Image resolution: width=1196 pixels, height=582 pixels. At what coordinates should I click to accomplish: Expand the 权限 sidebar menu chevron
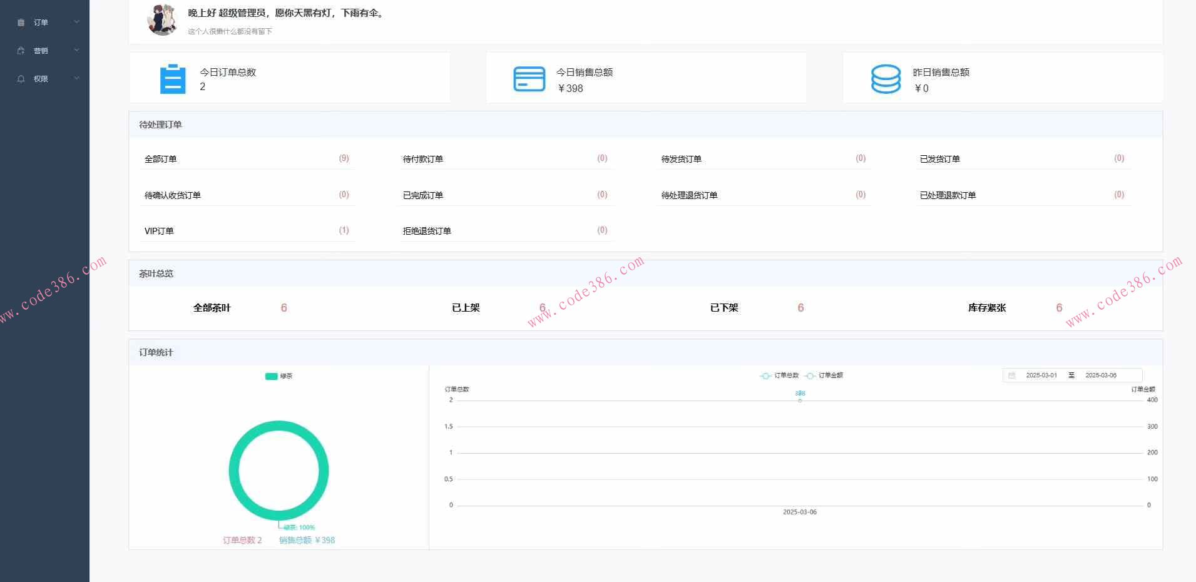tap(76, 78)
